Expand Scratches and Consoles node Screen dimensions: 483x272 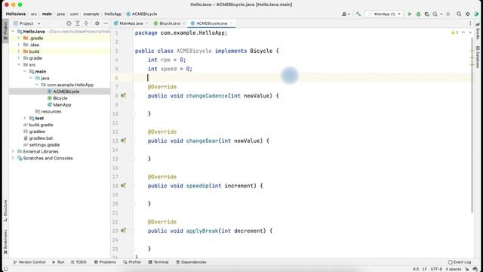point(13,158)
